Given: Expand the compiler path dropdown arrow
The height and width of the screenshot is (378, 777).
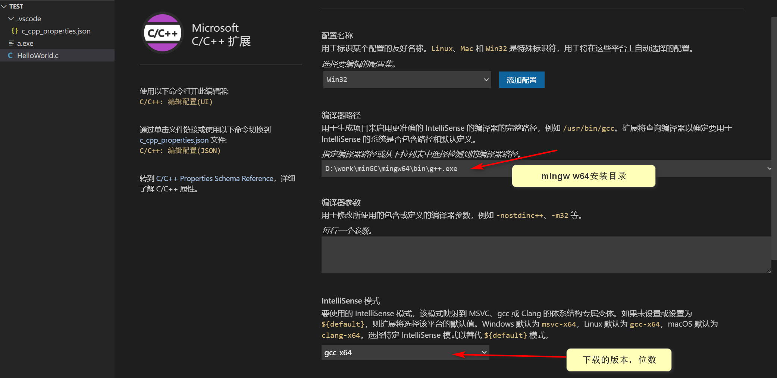Looking at the screenshot, I should point(769,169).
